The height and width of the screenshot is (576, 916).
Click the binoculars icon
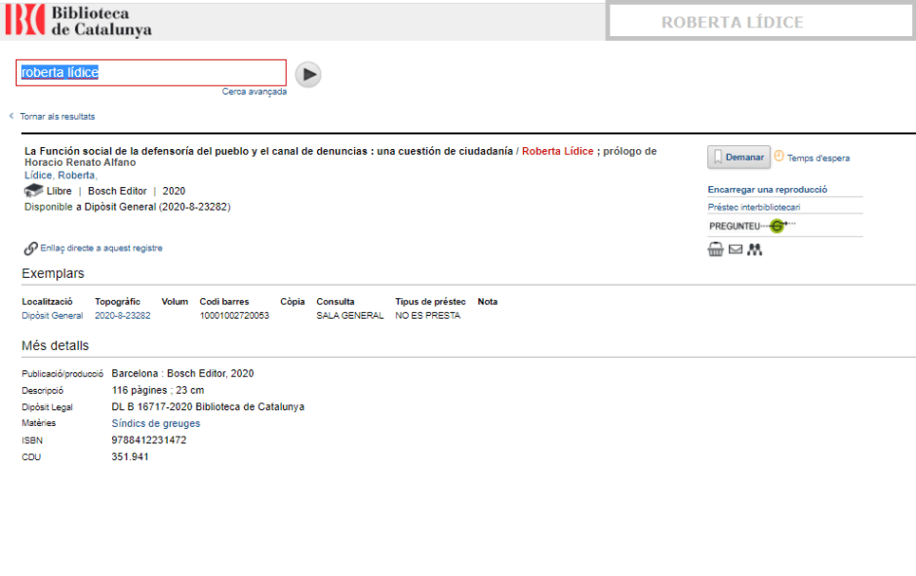tap(754, 250)
